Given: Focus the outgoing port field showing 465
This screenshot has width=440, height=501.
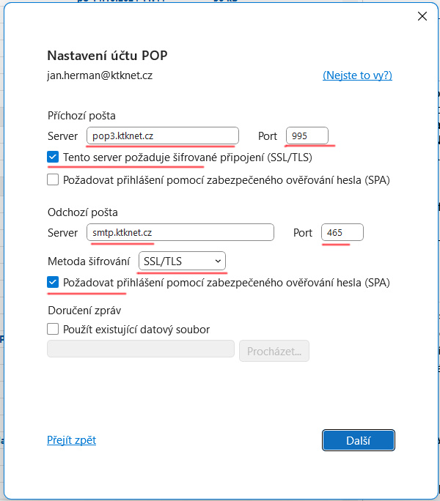Looking at the screenshot, I should click(342, 232).
